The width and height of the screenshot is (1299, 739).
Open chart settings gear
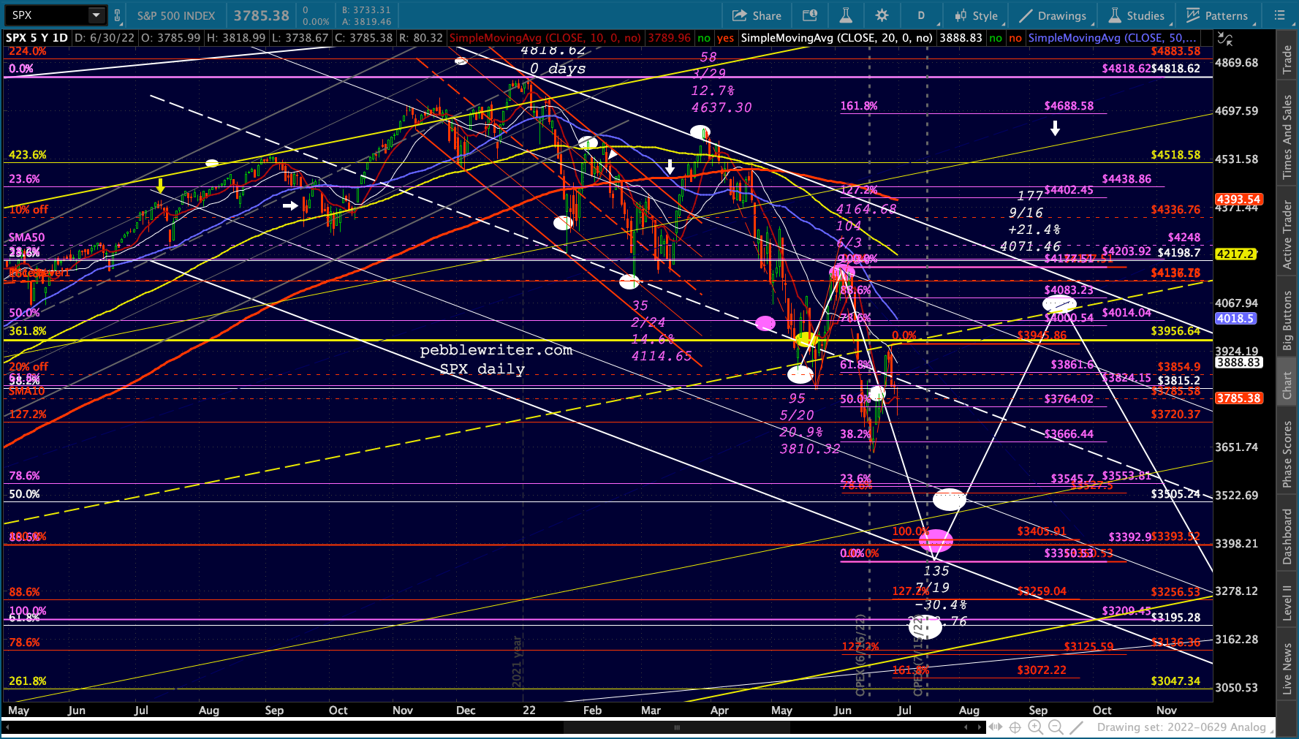point(882,15)
